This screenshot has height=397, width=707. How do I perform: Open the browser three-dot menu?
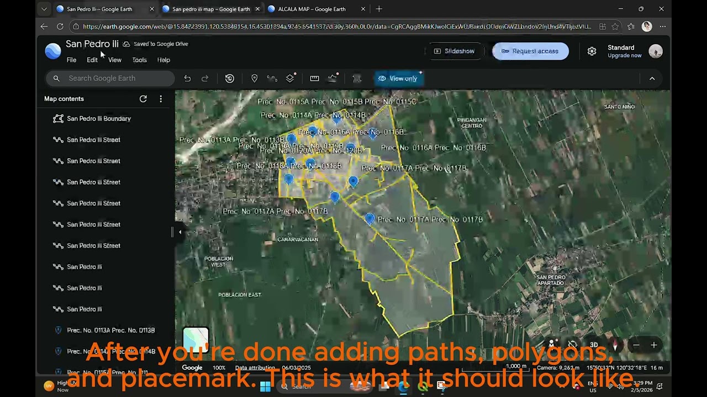662,26
